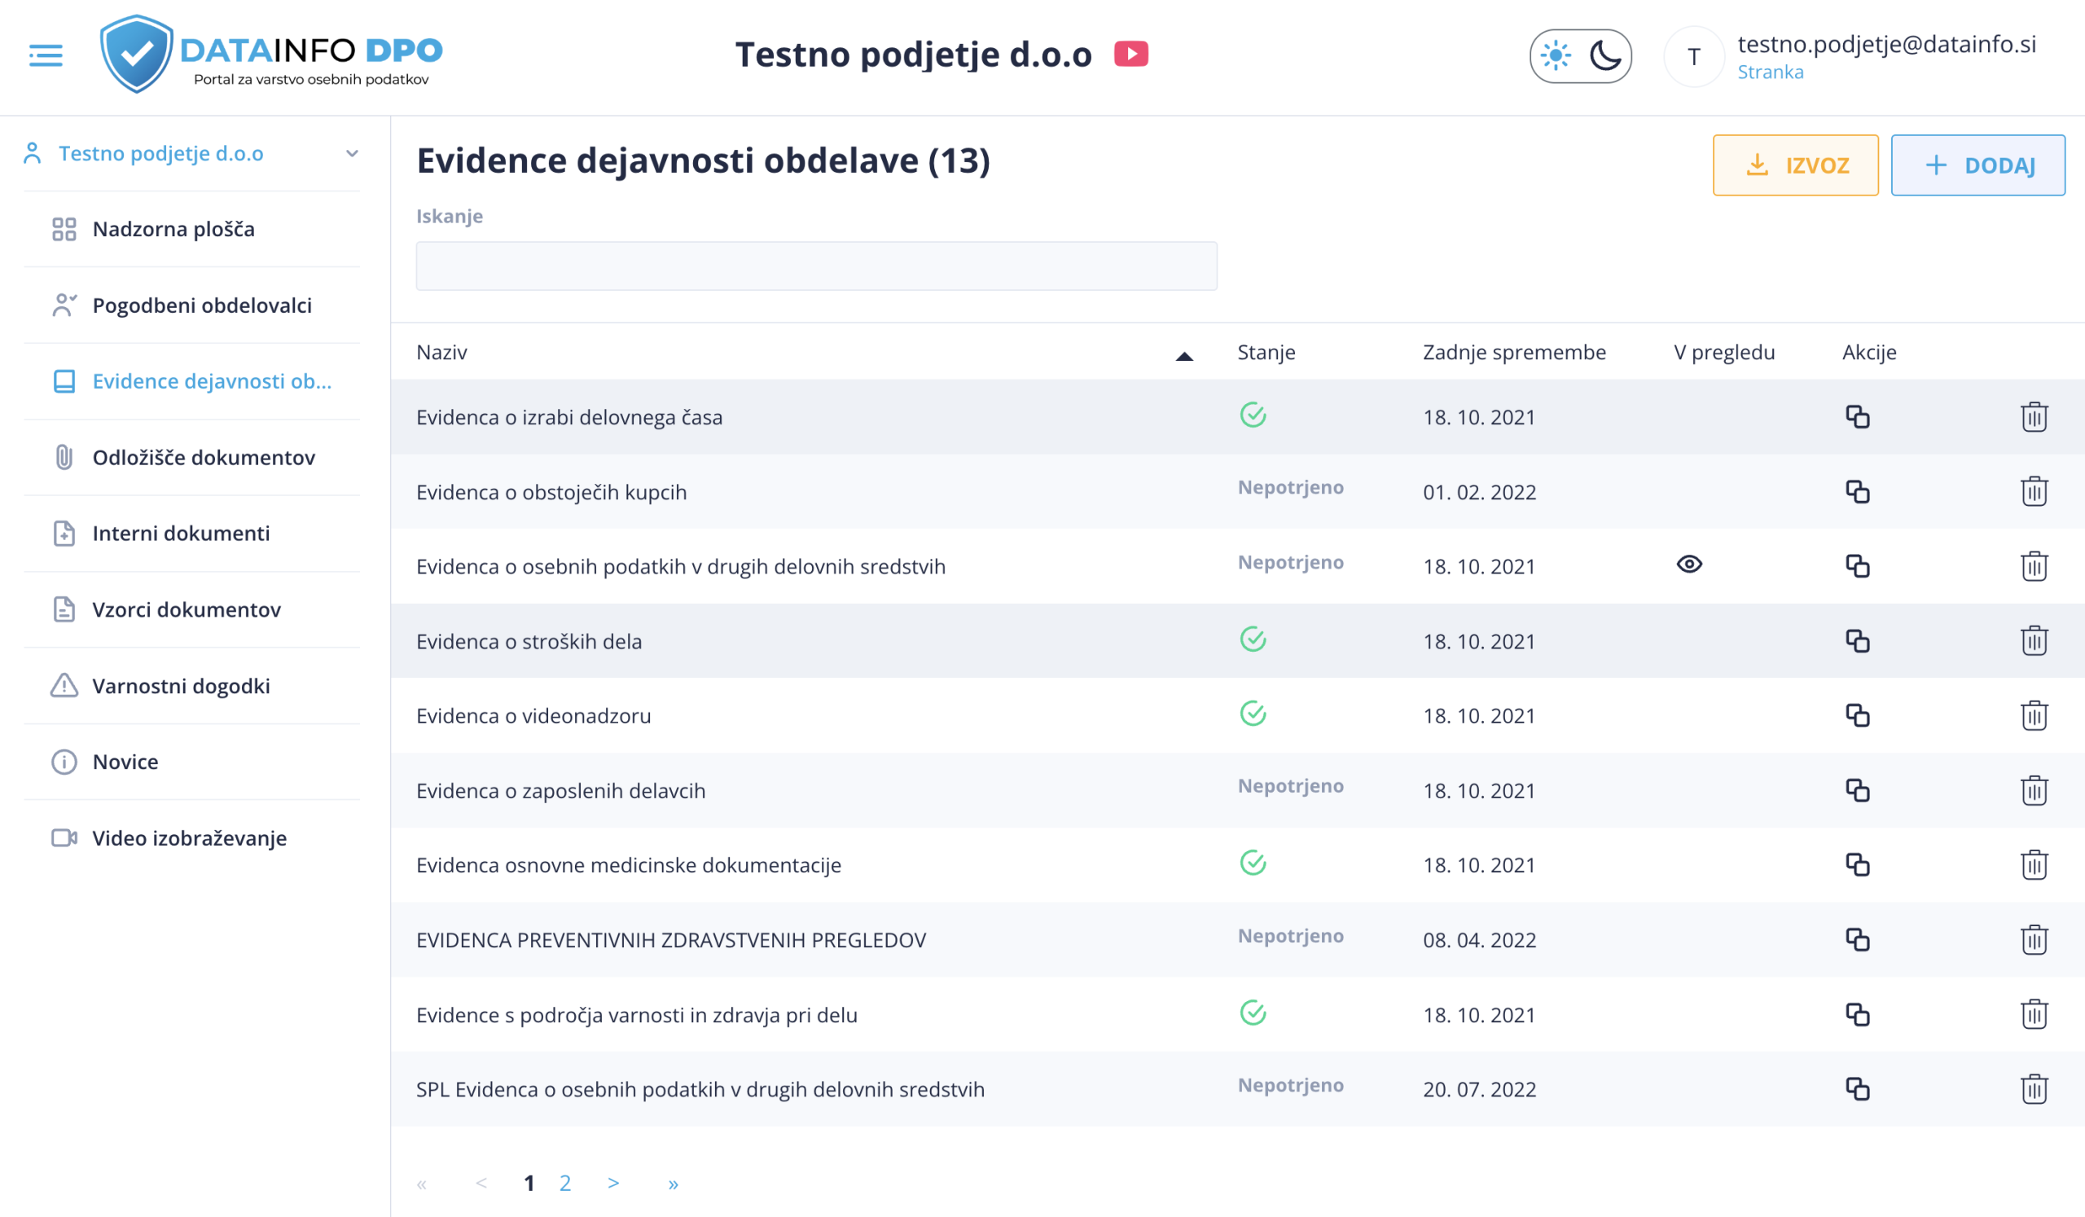Click the Stanje column header
The width and height of the screenshot is (2085, 1217).
tap(1266, 353)
